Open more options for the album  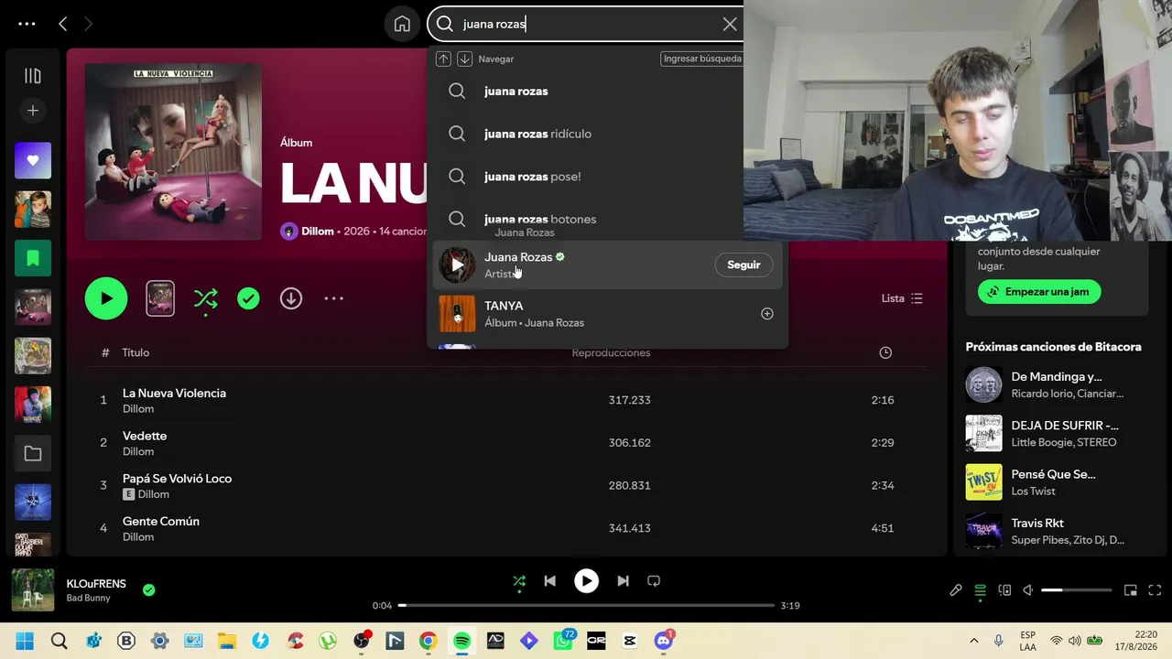pos(333,298)
